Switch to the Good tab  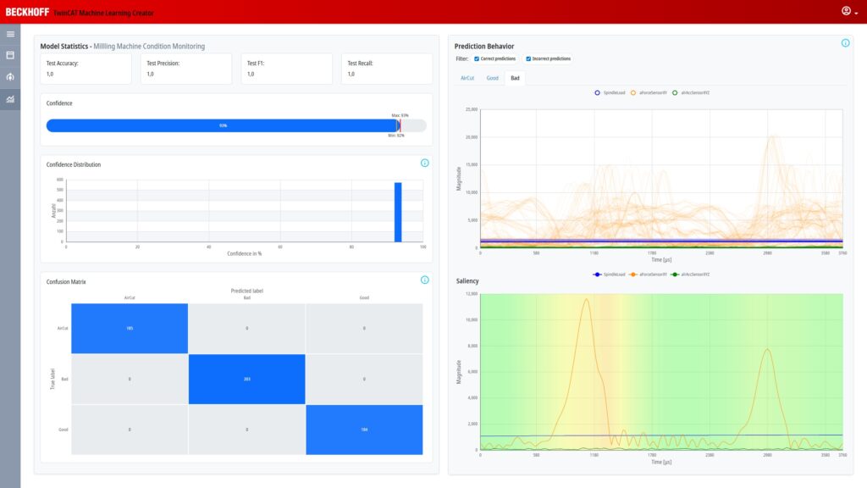(492, 77)
